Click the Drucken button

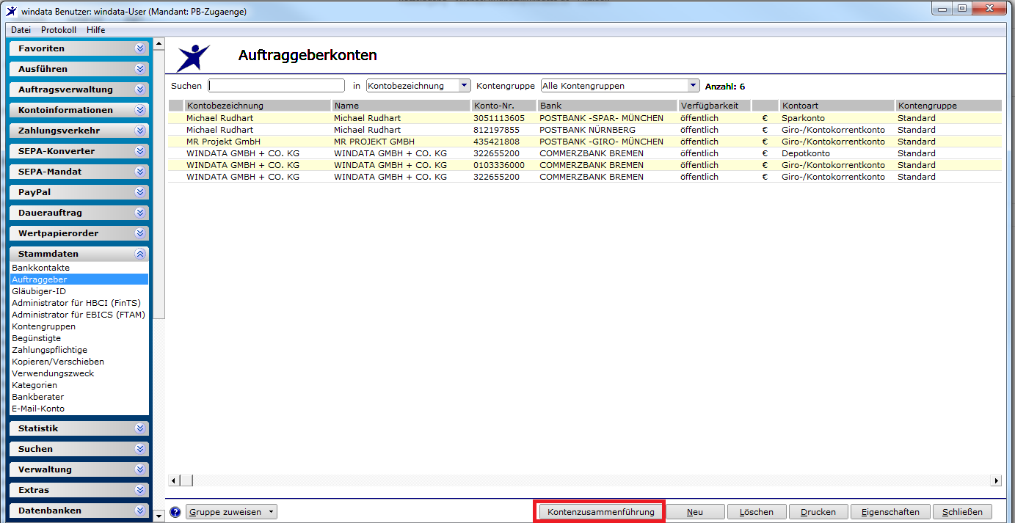[x=818, y=512]
